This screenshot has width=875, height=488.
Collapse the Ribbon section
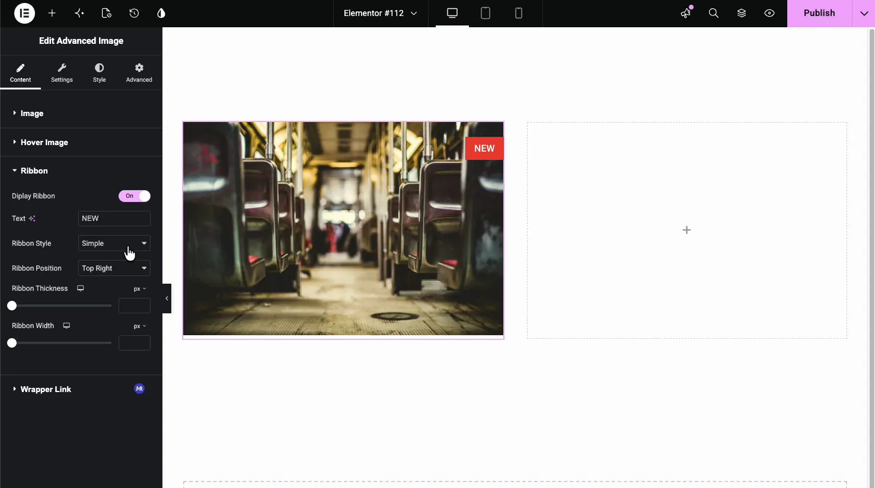tap(81, 171)
